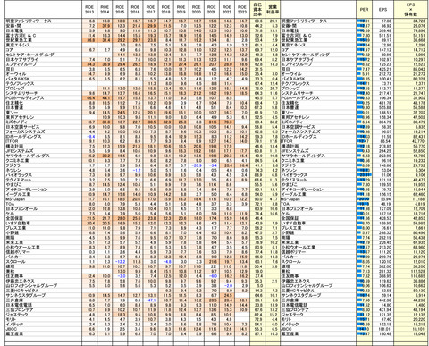This screenshot has height=346, width=429.
Task: Select the ROE 2021 column header
Action: pyautogui.click(x=212, y=9)
